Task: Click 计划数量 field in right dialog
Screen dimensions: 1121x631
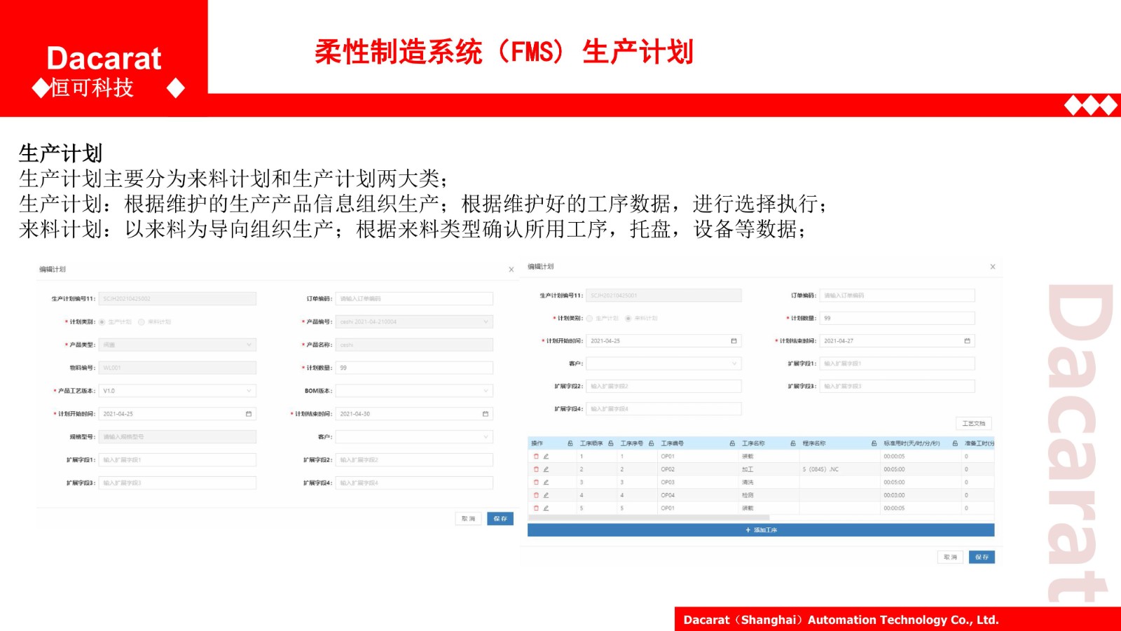Action: pyautogui.click(x=897, y=319)
